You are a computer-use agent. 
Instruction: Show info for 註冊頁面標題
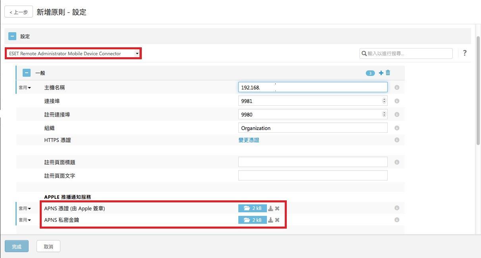[x=397, y=162]
